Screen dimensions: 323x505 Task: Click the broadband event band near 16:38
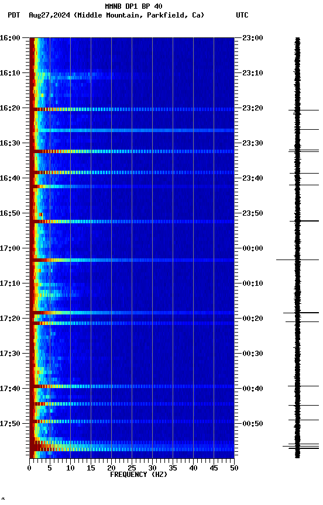coord(132,172)
